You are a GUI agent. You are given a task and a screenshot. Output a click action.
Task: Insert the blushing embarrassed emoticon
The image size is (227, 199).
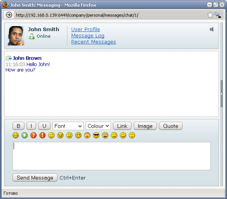[x=78, y=135]
